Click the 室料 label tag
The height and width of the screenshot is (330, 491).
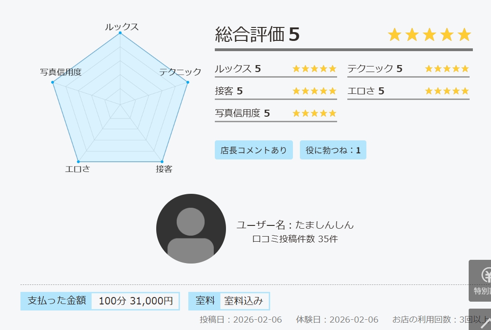205,301
